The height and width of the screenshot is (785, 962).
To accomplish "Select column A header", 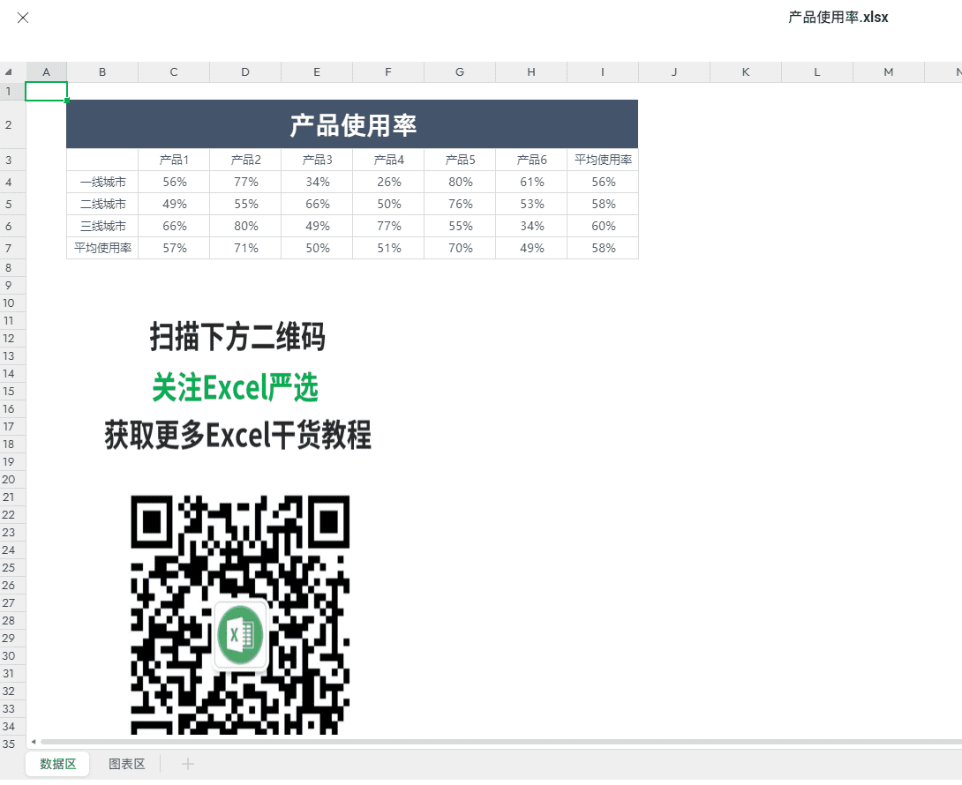I will tap(46, 71).
